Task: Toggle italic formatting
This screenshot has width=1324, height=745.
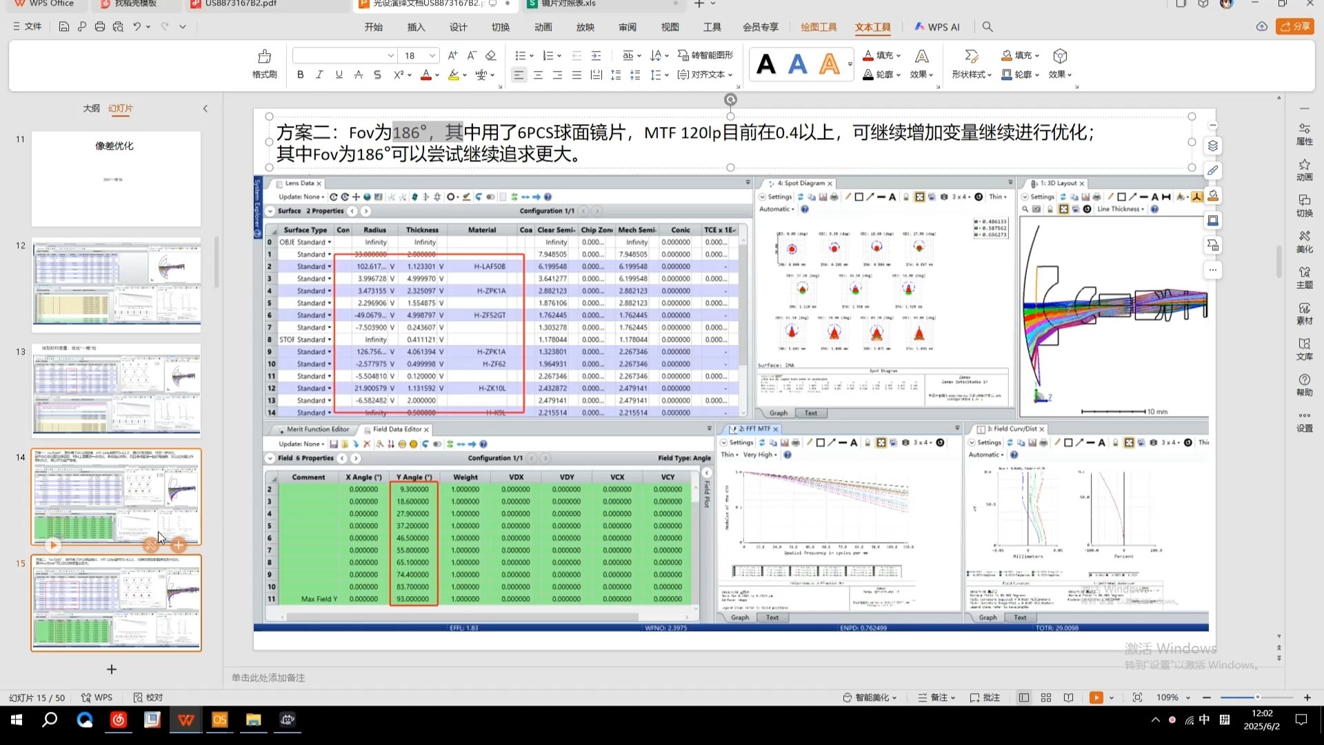Action: [319, 74]
